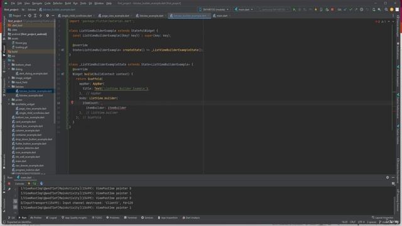Click the Select Opened File target icon
The image size is (402, 226).
pos(30,16)
